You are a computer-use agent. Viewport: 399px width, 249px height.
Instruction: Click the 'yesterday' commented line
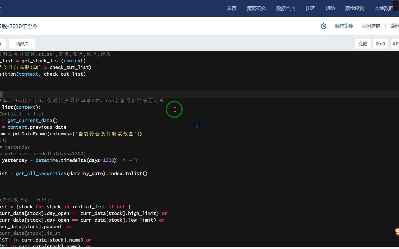(15, 147)
